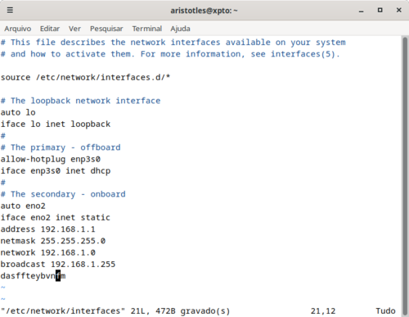Click the vim status line showing '/etc/network/interfaces'
Viewport: 409px width, 317px height.
pyautogui.click(x=115, y=311)
